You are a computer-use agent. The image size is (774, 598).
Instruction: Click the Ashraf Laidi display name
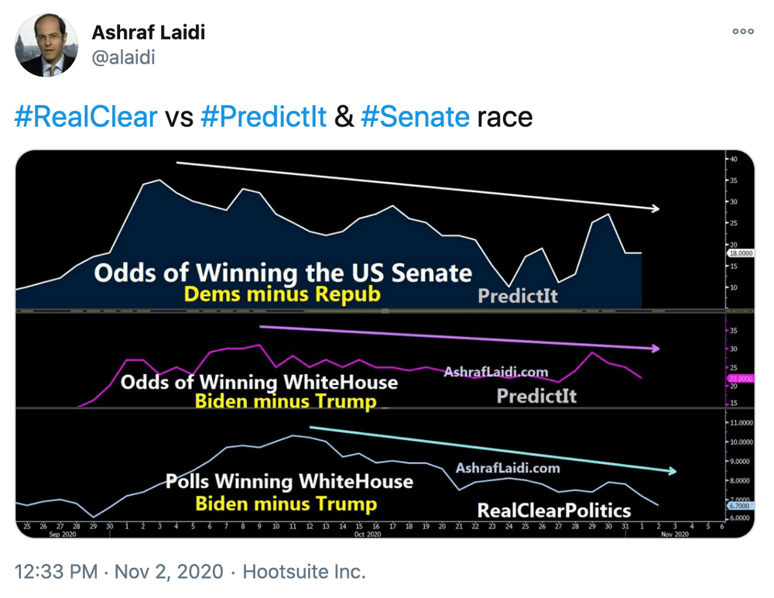point(149,33)
